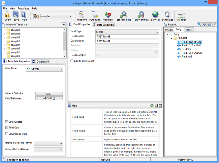
Task: Click the Records expand-all double down arrow
Action: click(x=204, y=24)
